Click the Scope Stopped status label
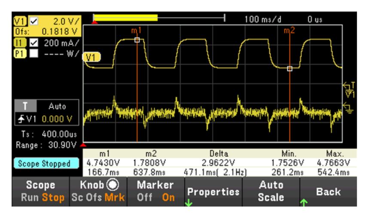Screen dimensions: 371x219 click(x=42, y=164)
